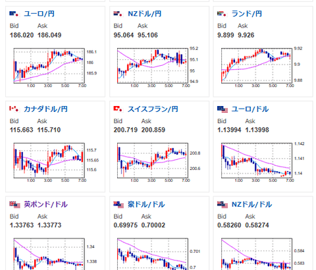
Task: Open the NZドル/円 currency pair link
Action: pyautogui.click(x=145, y=14)
